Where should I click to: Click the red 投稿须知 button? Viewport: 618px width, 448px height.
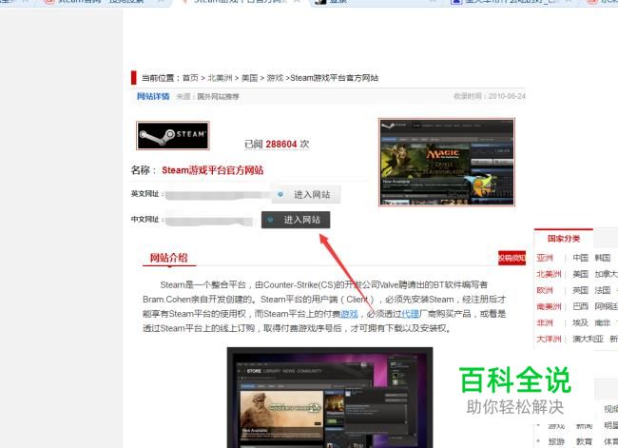pos(512,258)
